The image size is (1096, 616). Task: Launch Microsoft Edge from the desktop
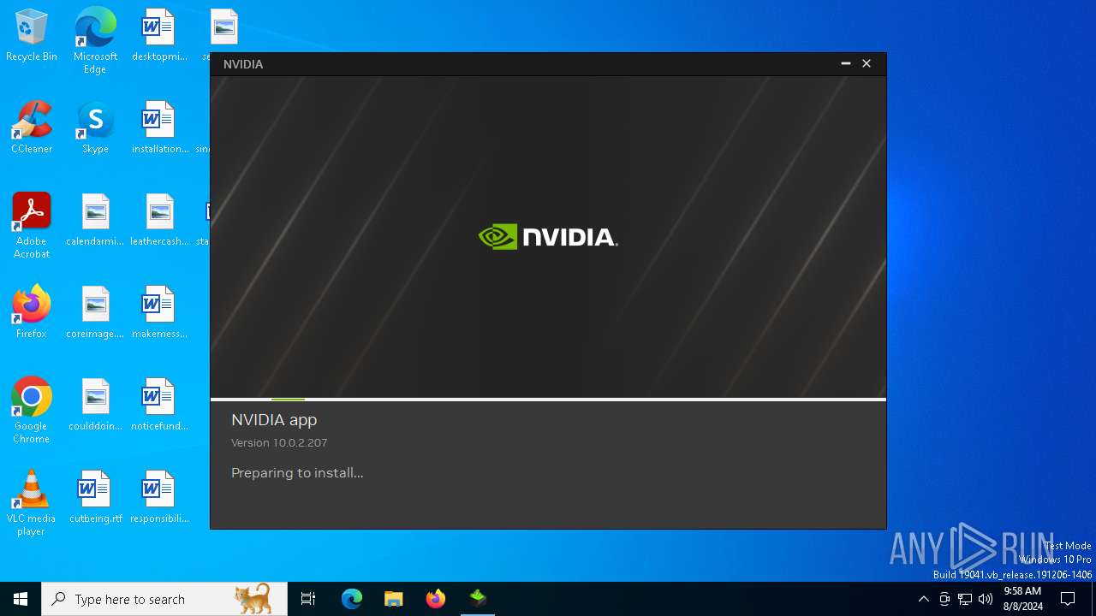(95, 40)
